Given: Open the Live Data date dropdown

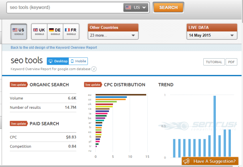Looking at the screenshot, I should [212, 36].
